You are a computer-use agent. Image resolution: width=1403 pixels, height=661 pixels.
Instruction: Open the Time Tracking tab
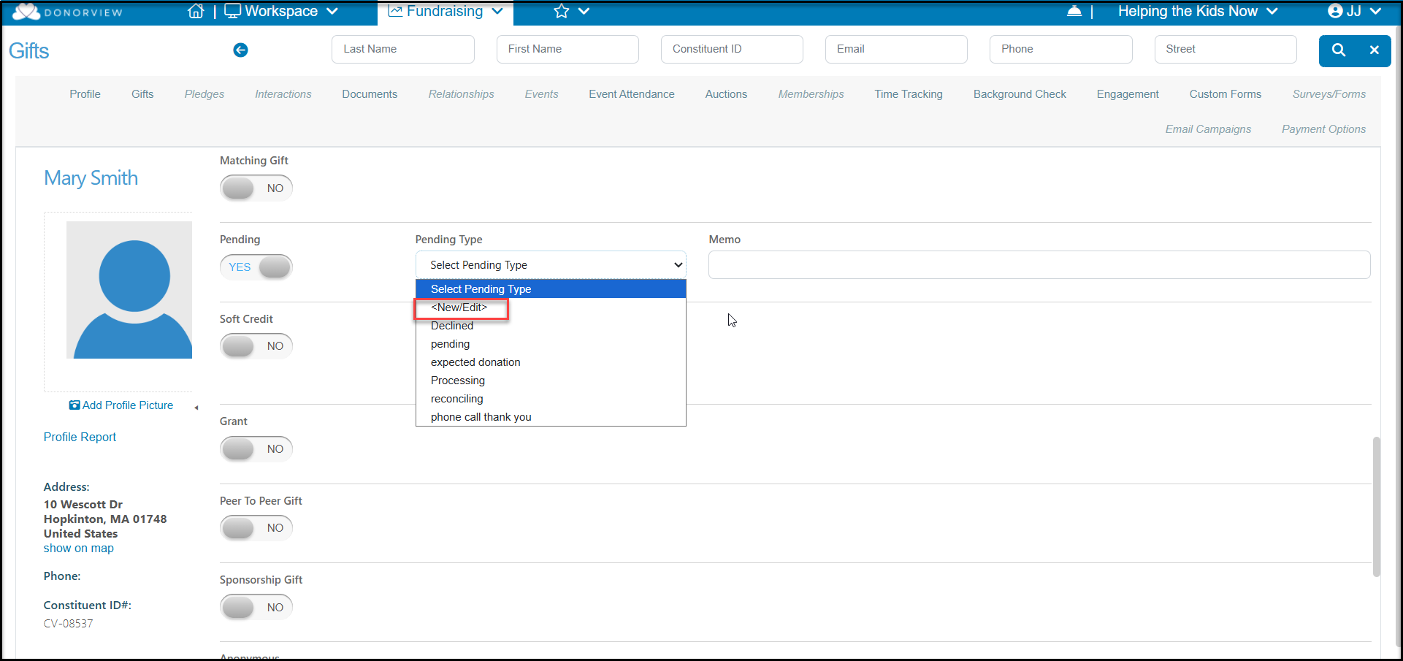(909, 94)
